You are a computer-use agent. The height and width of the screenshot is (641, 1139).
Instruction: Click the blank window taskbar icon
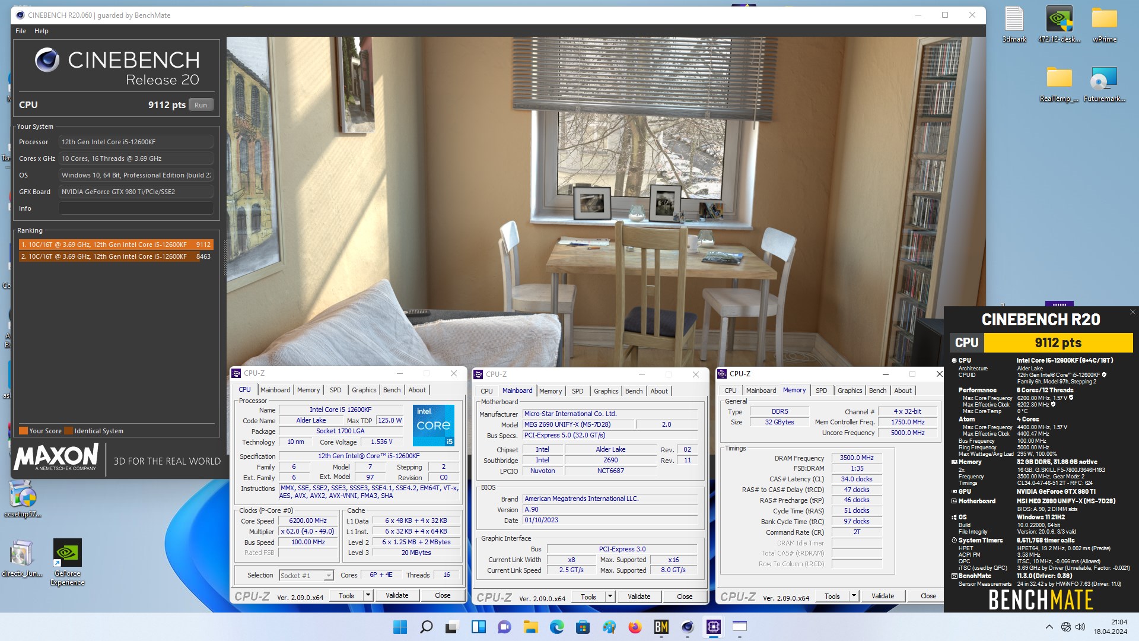tap(739, 627)
